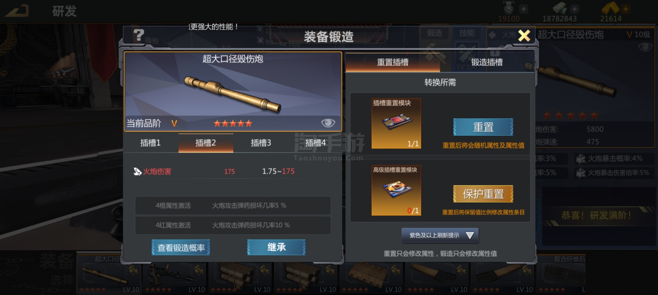This screenshot has width=658, height=295.
Task: Tap the plus next to medals 19100
Action: [x=523, y=9]
